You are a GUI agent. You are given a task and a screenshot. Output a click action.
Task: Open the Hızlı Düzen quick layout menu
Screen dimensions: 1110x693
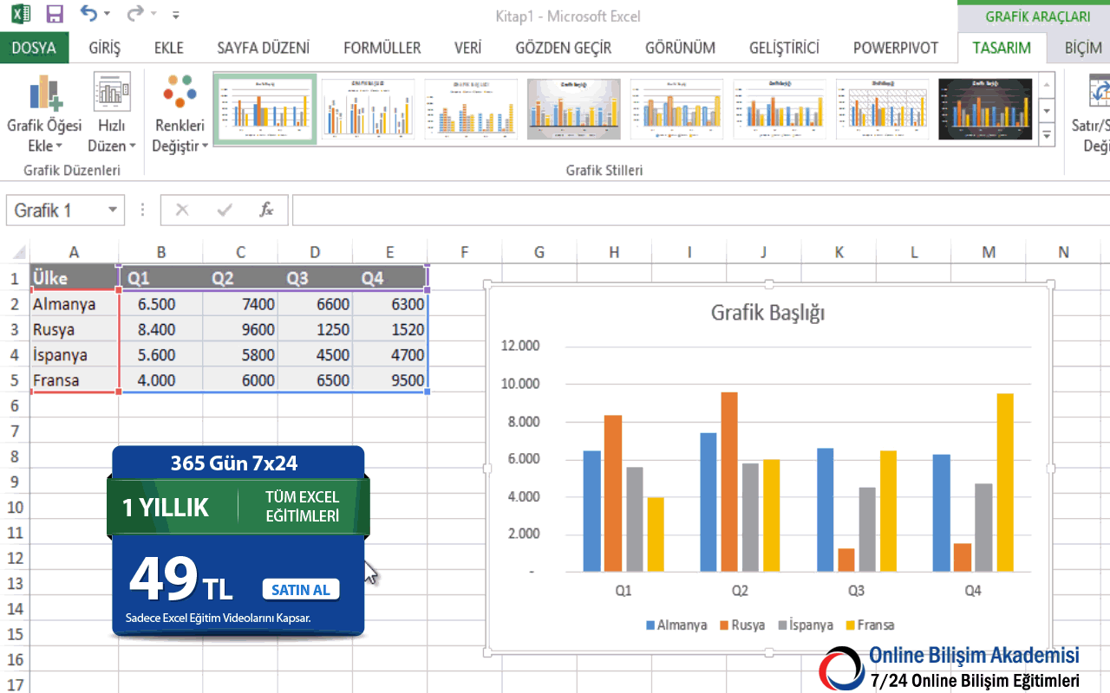[112, 113]
